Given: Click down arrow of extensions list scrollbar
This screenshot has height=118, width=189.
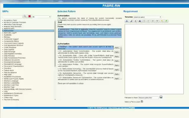Looking at the screenshot, I should [x=121, y=79].
